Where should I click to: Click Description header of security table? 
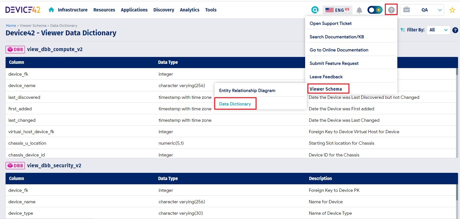pos(321,178)
